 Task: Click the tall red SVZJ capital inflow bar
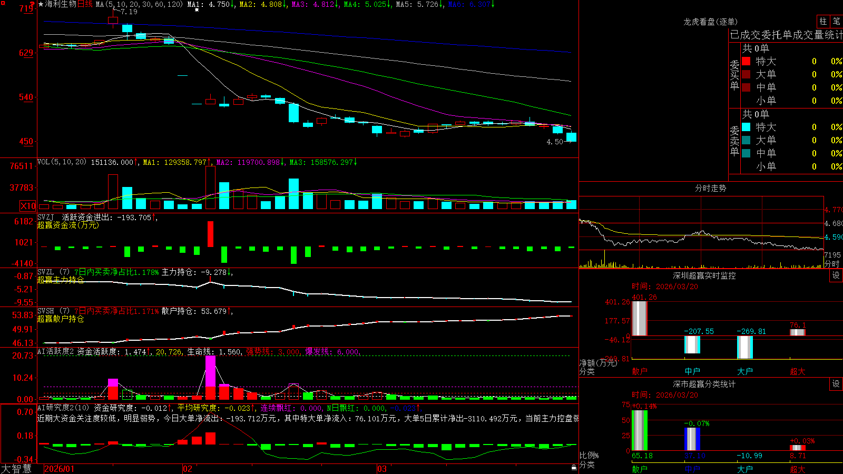coord(210,234)
